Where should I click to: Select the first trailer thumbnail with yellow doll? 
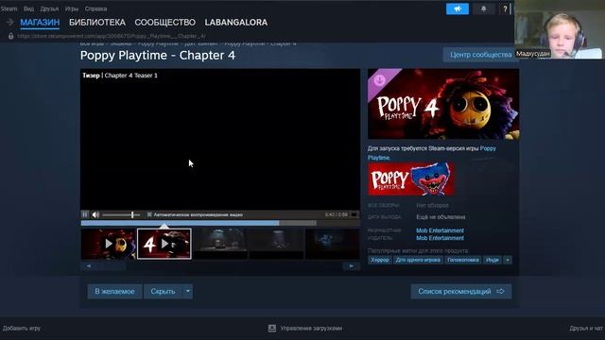coord(109,244)
